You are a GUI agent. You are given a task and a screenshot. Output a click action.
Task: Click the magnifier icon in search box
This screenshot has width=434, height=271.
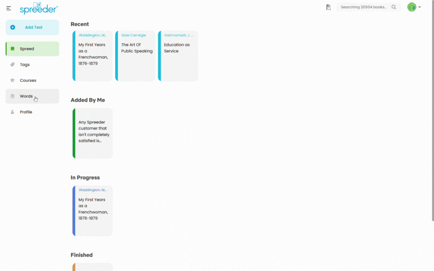tap(394, 7)
